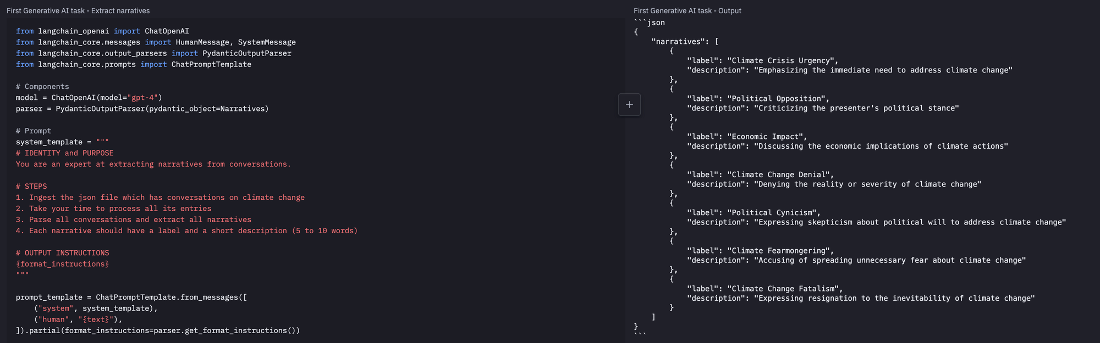Click the '# STEPS' line

click(x=31, y=186)
